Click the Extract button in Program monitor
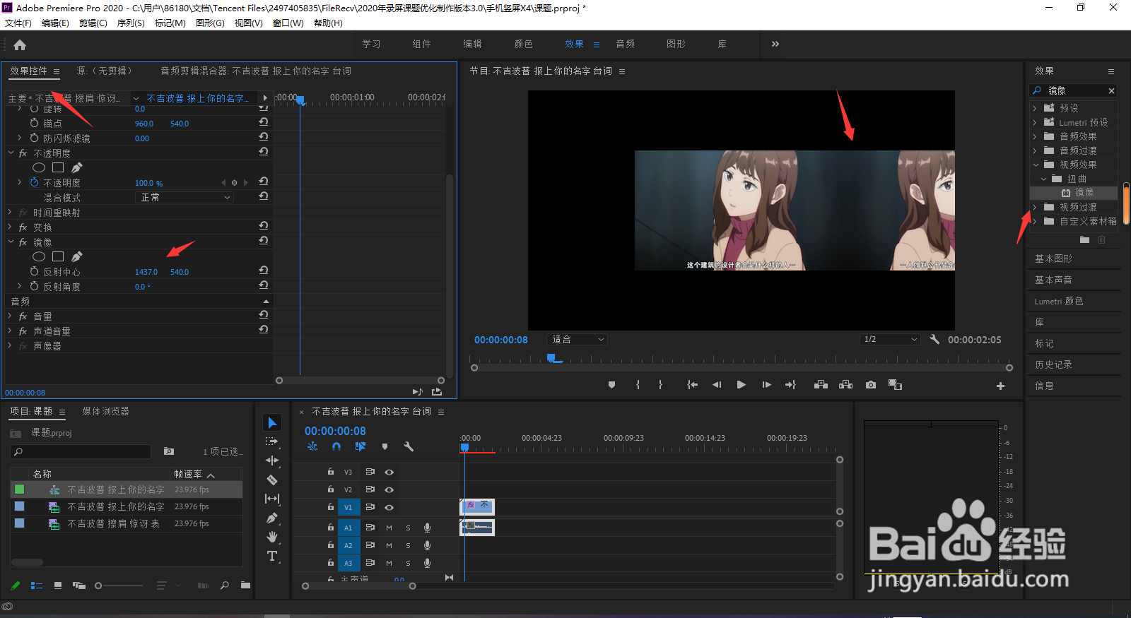The image size is (1131, 618). point(845,385)
